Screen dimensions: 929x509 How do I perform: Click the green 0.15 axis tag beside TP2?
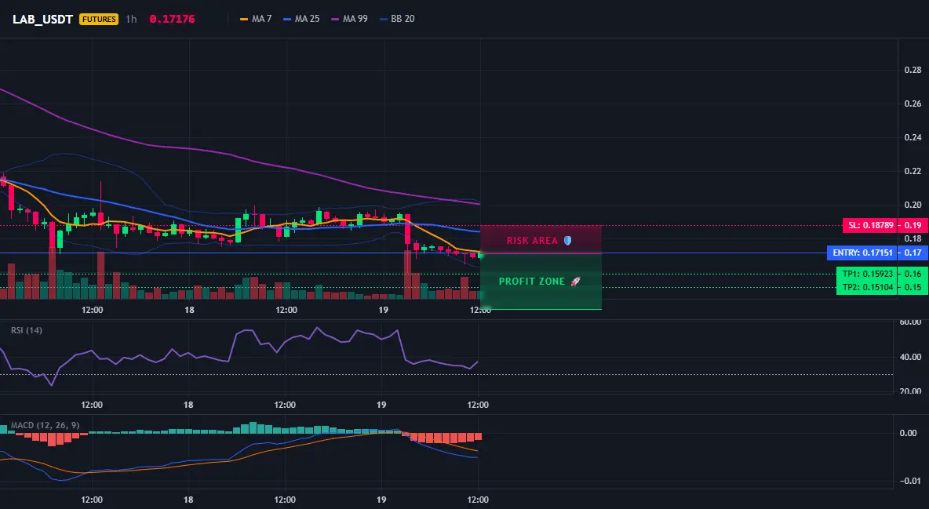[913, 288]
